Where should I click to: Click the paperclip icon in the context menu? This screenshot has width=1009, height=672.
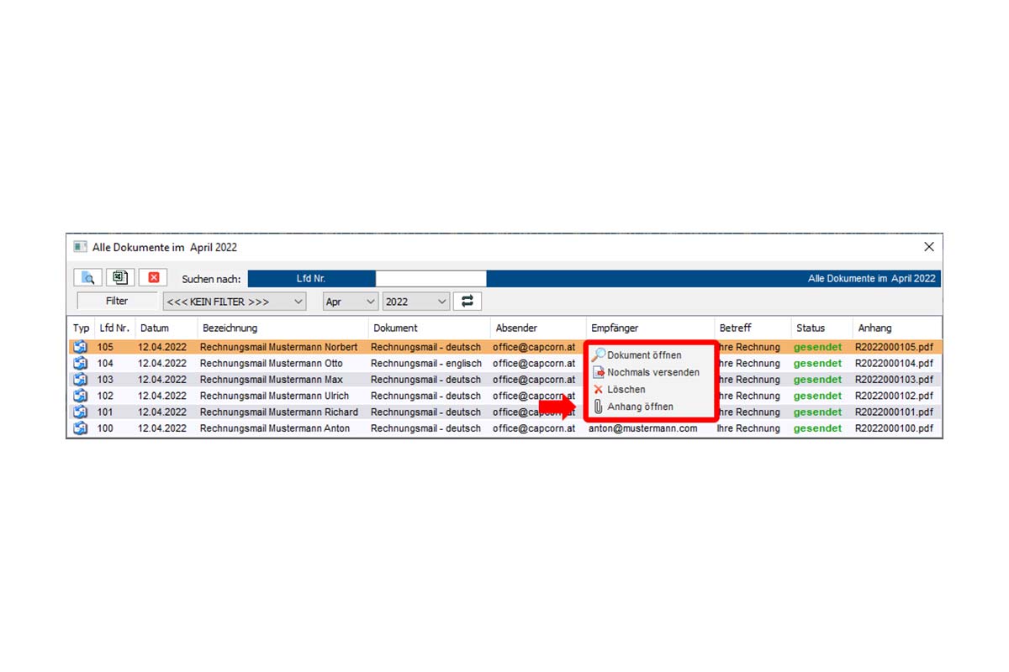(x=598, y=407)
